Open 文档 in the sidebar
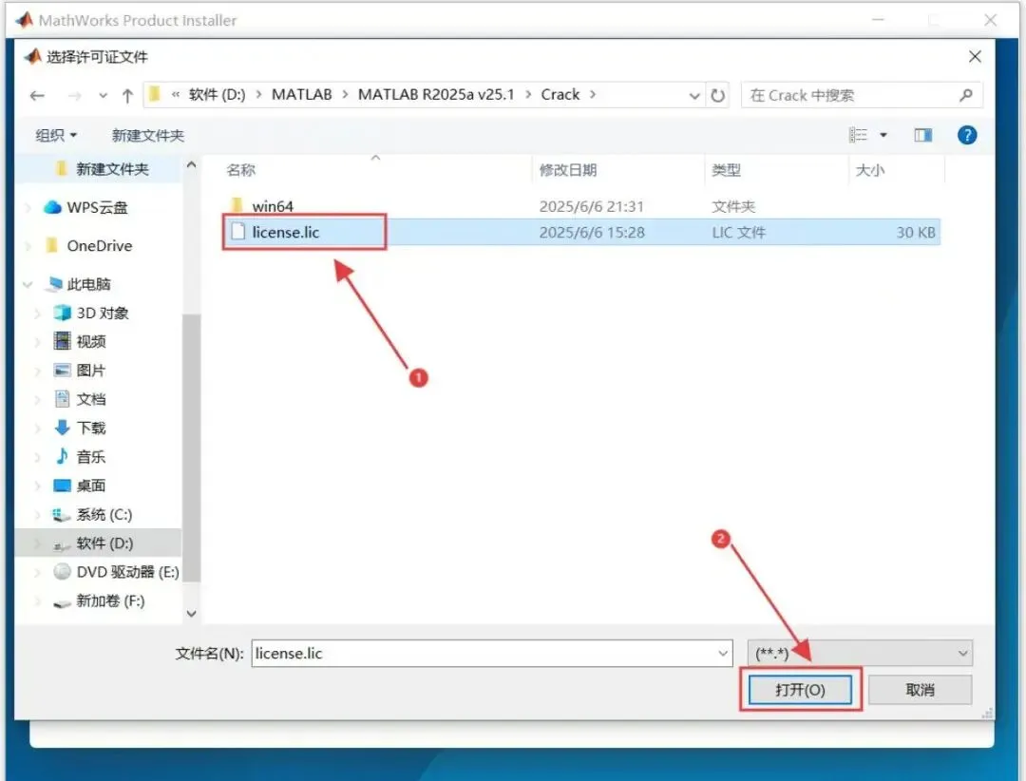This screenshot has height=781, width=1026. point(90,399)
